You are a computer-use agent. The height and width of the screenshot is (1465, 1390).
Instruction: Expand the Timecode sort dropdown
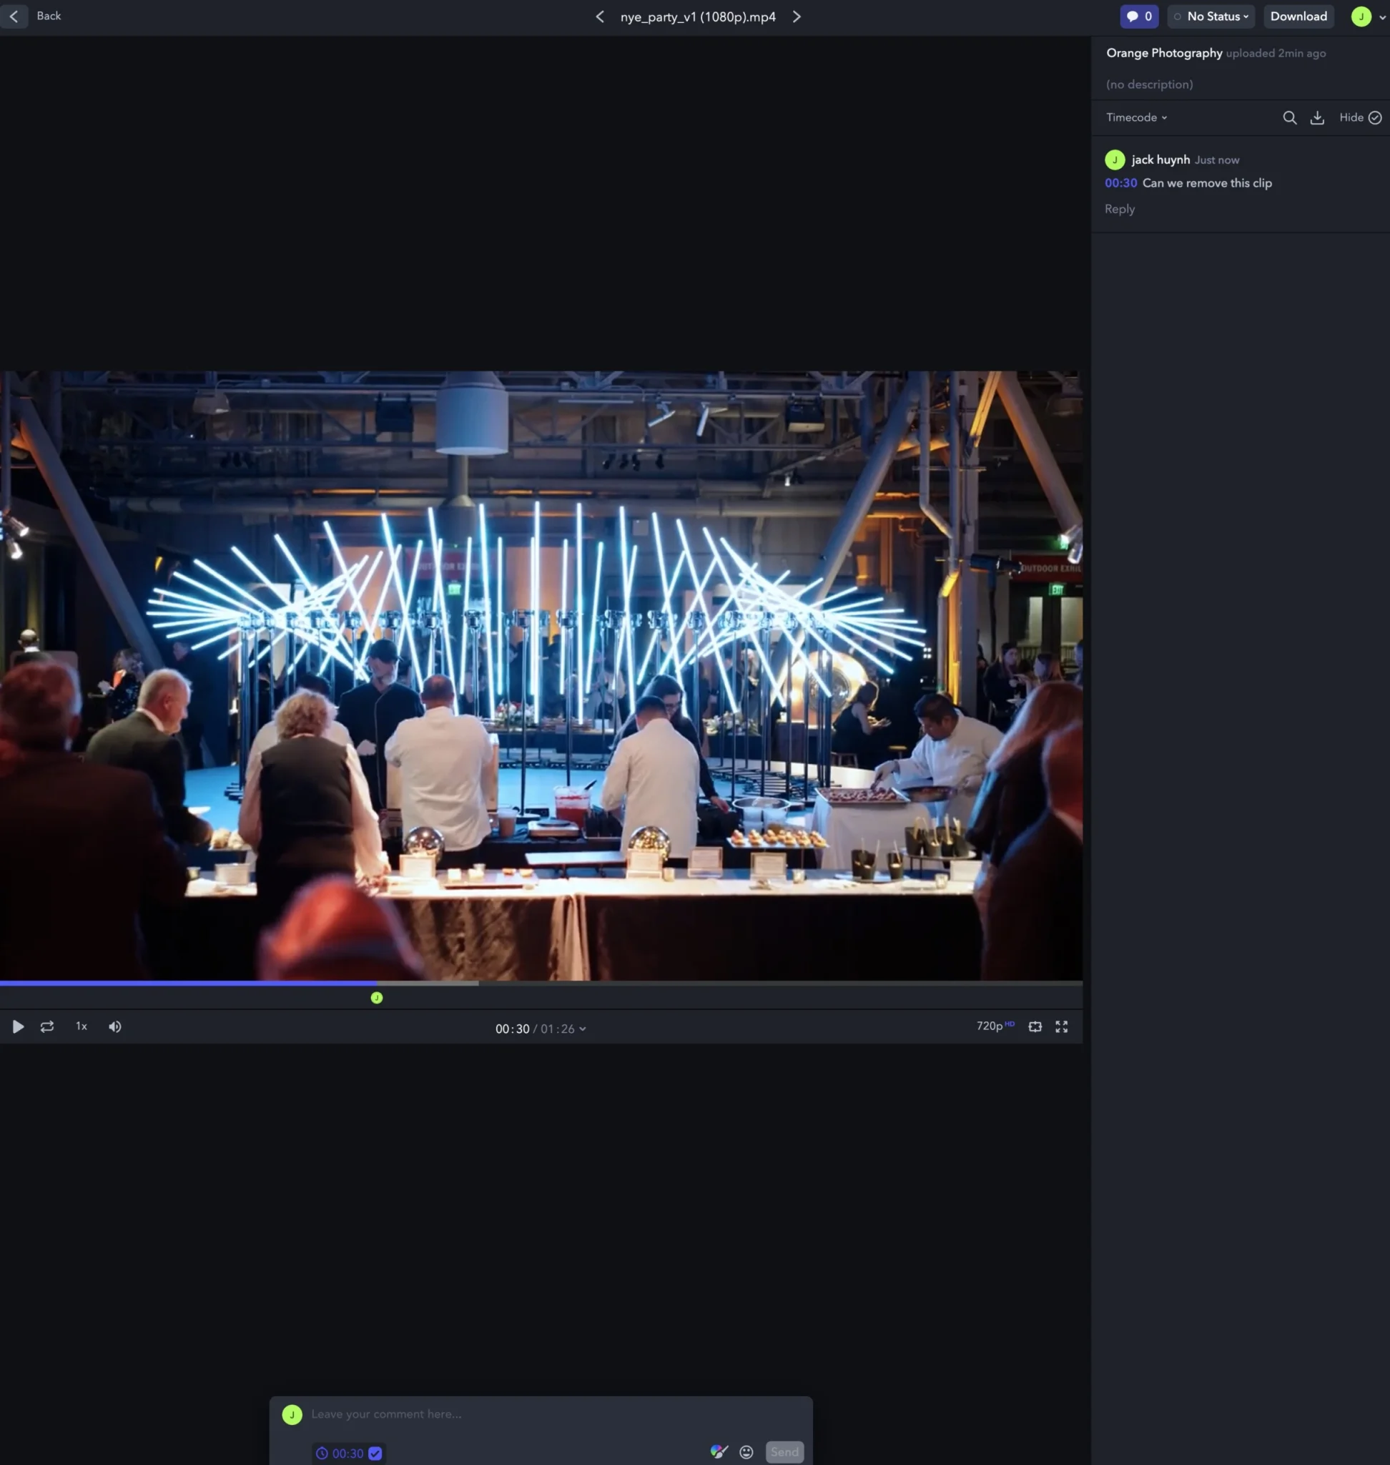pyautogui.click(x=1136, y=118)
